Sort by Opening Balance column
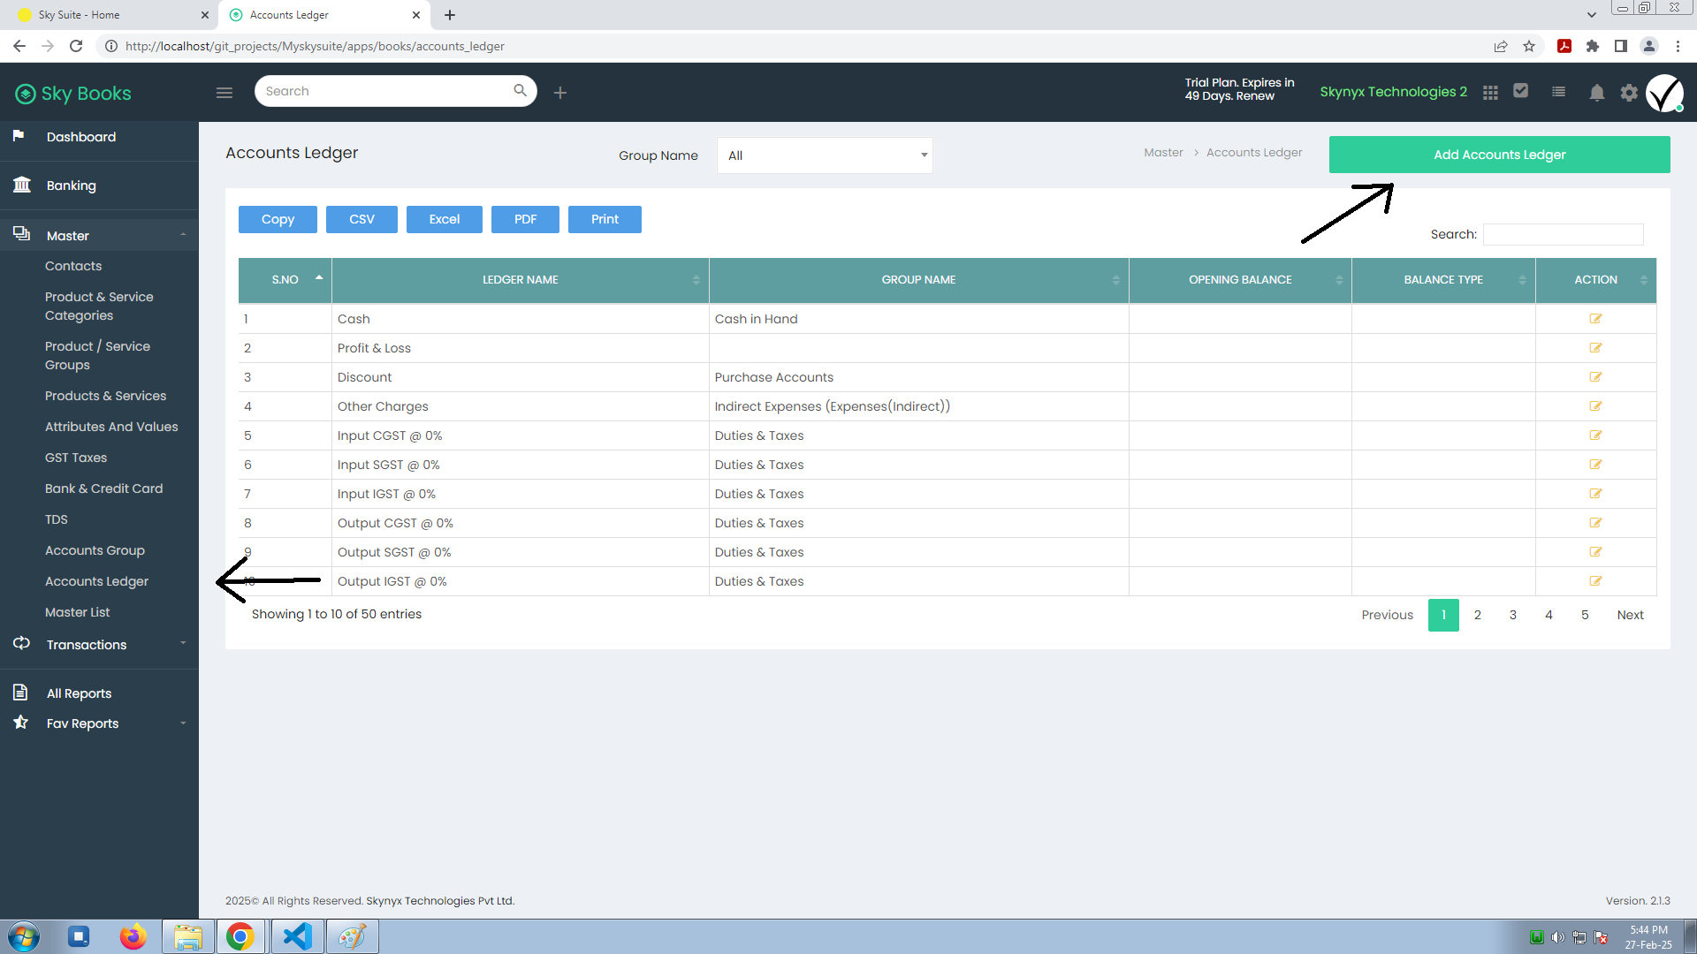 point(1240,280)
